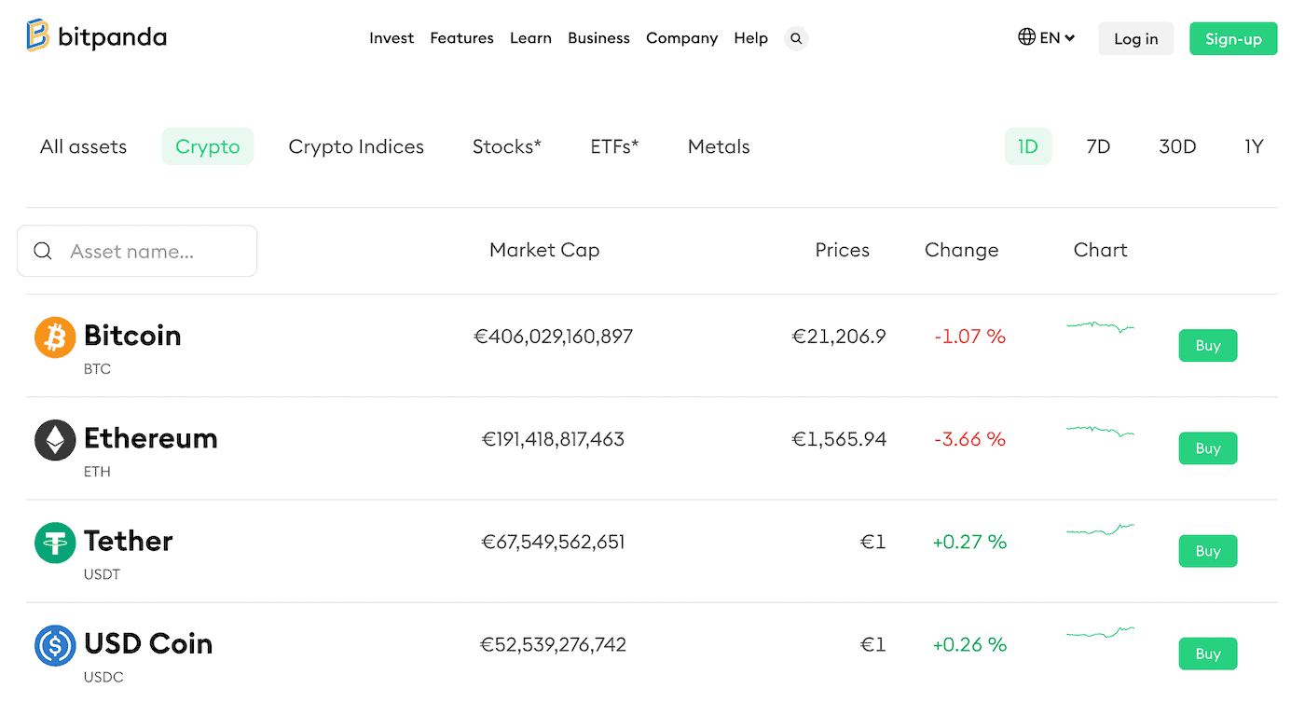This screenshot has width=1305, height=702.
Task: Open the Business menu
Action: 598,38
